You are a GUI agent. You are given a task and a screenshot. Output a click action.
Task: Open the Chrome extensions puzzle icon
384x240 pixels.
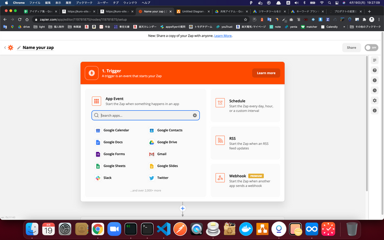coord(364,19)
